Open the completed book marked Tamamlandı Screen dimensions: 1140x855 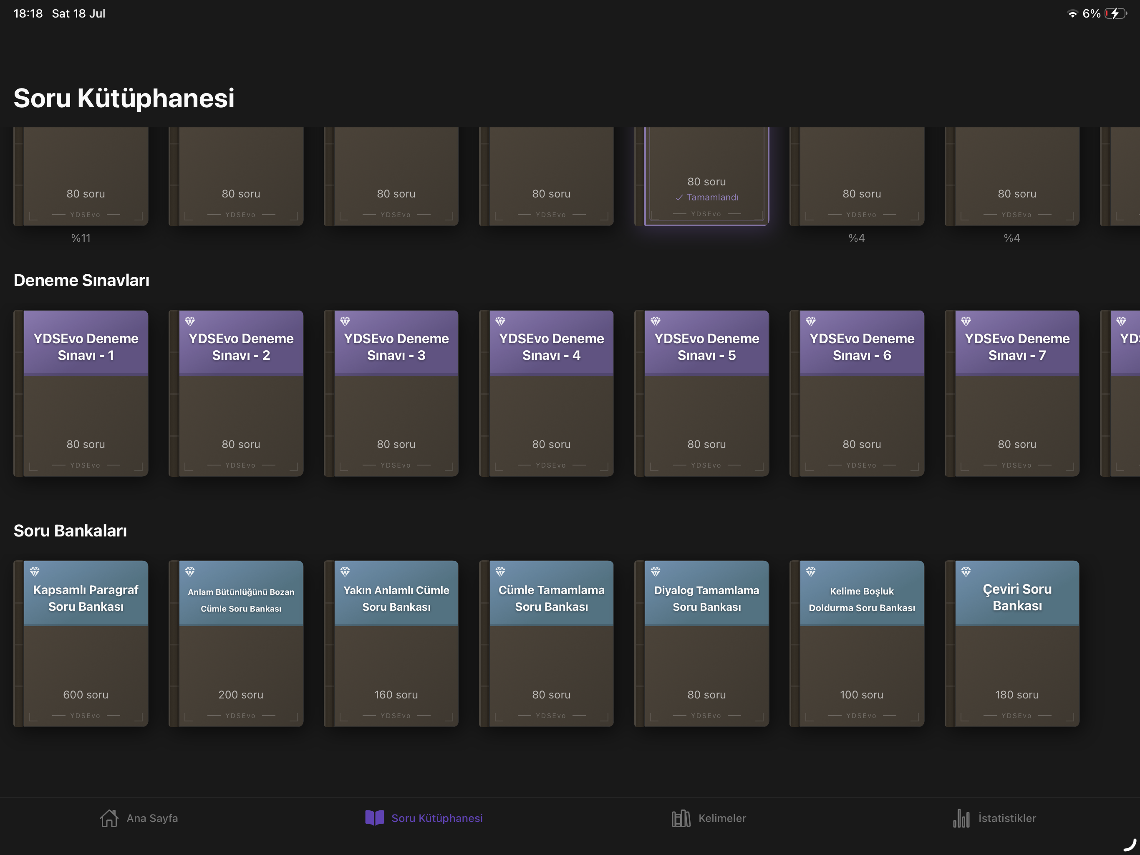(701, 176)
